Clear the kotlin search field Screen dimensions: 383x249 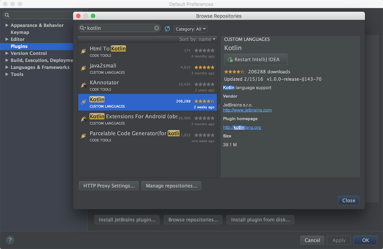point(157,28)
